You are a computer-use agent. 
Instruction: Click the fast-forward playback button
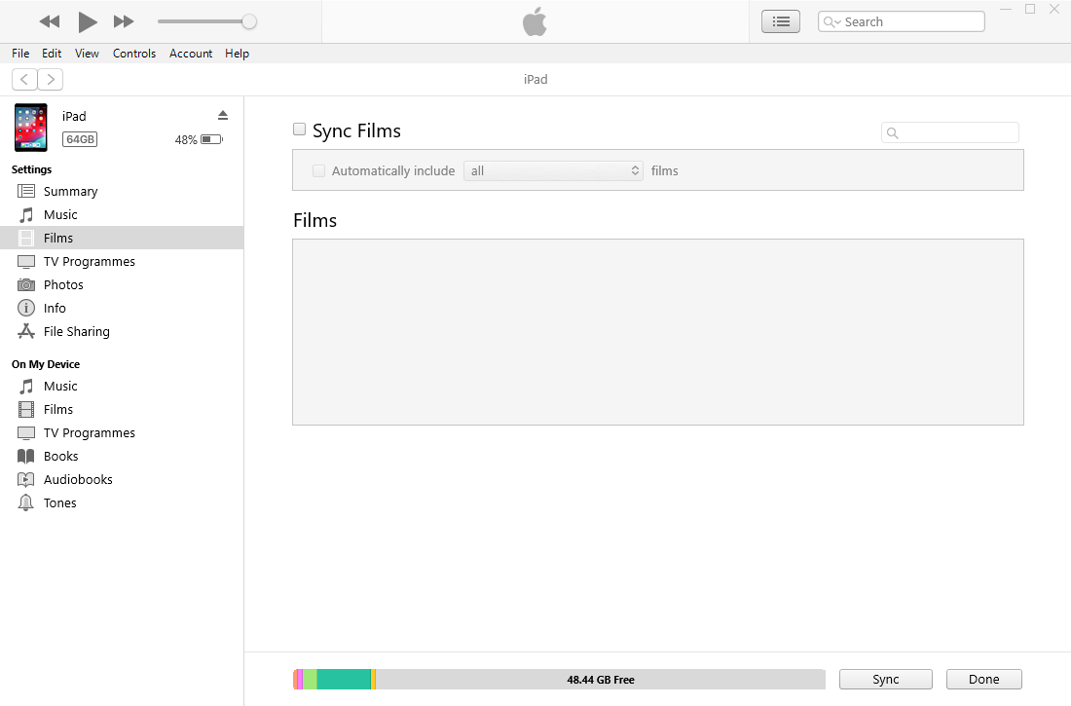tap(124, 21)
